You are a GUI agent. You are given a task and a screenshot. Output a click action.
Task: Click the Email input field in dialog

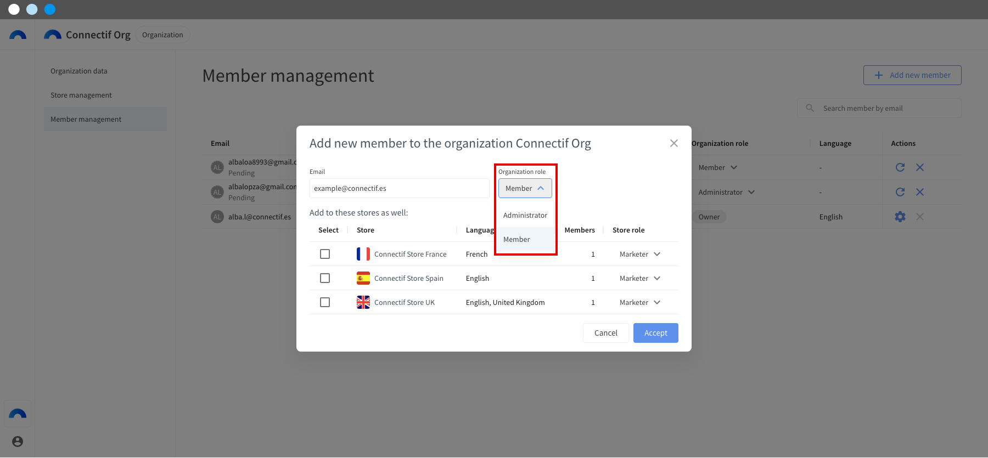coord(400,188)
